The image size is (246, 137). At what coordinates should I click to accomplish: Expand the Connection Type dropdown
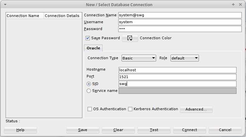(x=139, y=58)
